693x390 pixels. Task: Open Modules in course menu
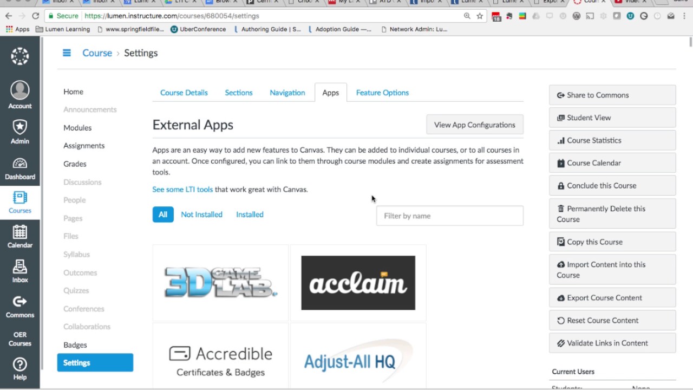[77, 128]
